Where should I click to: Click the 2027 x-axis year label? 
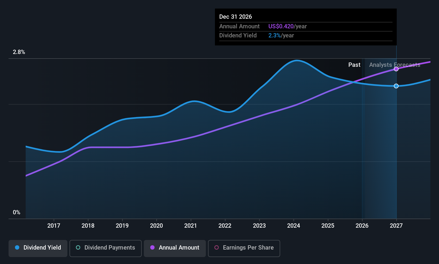click(396, 226)
